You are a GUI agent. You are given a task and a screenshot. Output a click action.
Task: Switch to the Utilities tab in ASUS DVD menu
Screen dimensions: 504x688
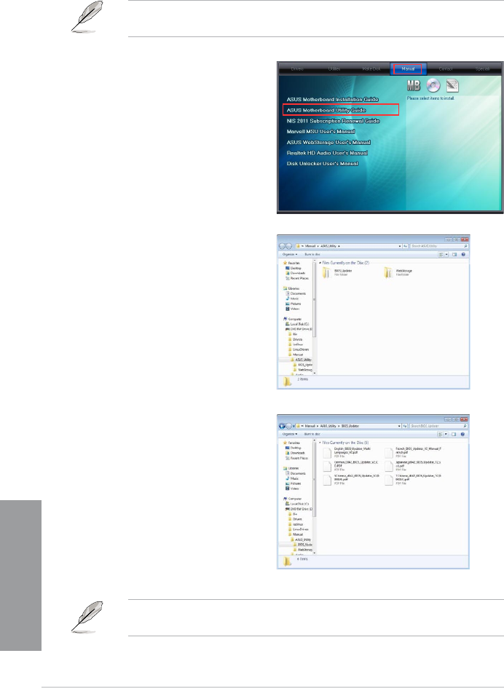point(334,69)
